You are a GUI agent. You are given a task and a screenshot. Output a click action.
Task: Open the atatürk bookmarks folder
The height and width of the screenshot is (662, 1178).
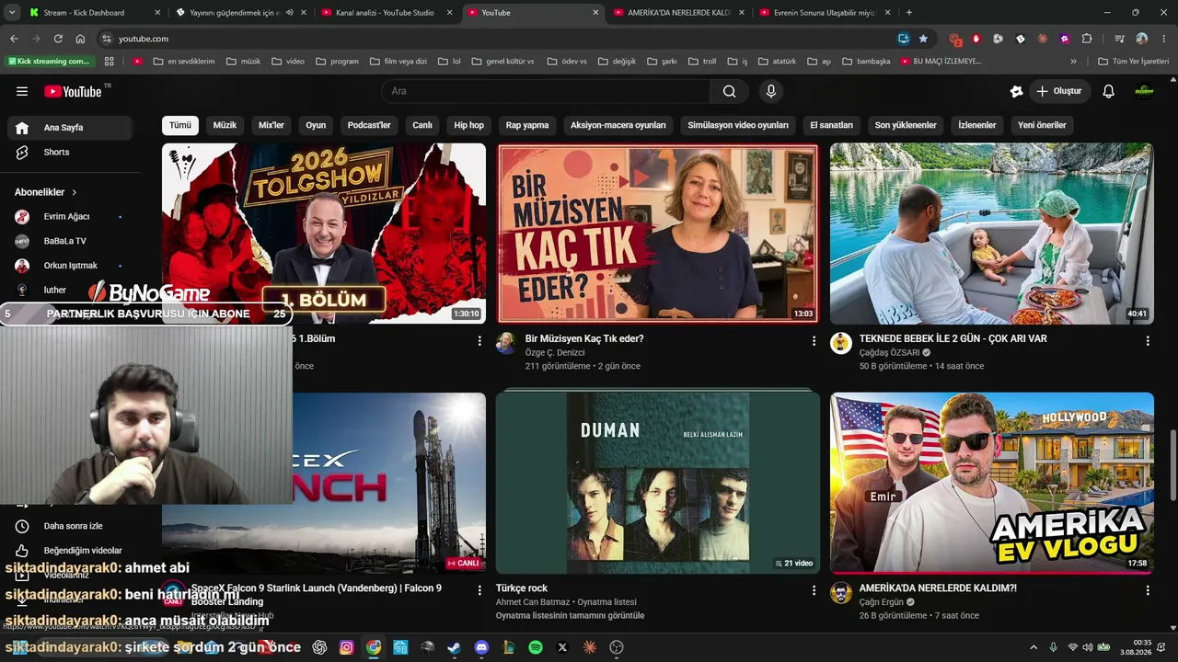click(777, 62)
